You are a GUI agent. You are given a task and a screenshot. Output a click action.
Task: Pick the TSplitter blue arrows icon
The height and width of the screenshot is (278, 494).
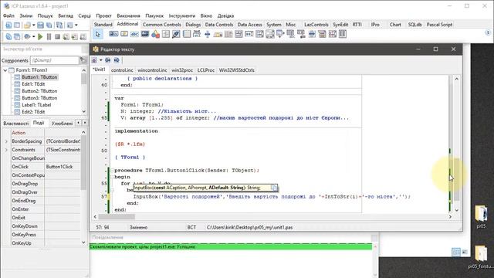(208, 34)
